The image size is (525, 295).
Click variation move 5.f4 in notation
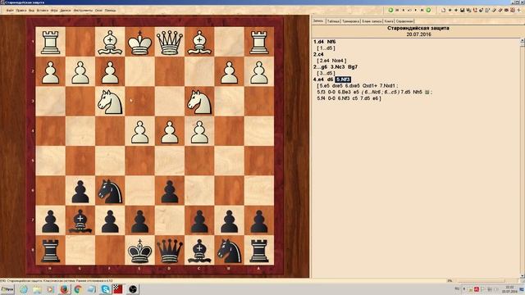tap(321, 98)
